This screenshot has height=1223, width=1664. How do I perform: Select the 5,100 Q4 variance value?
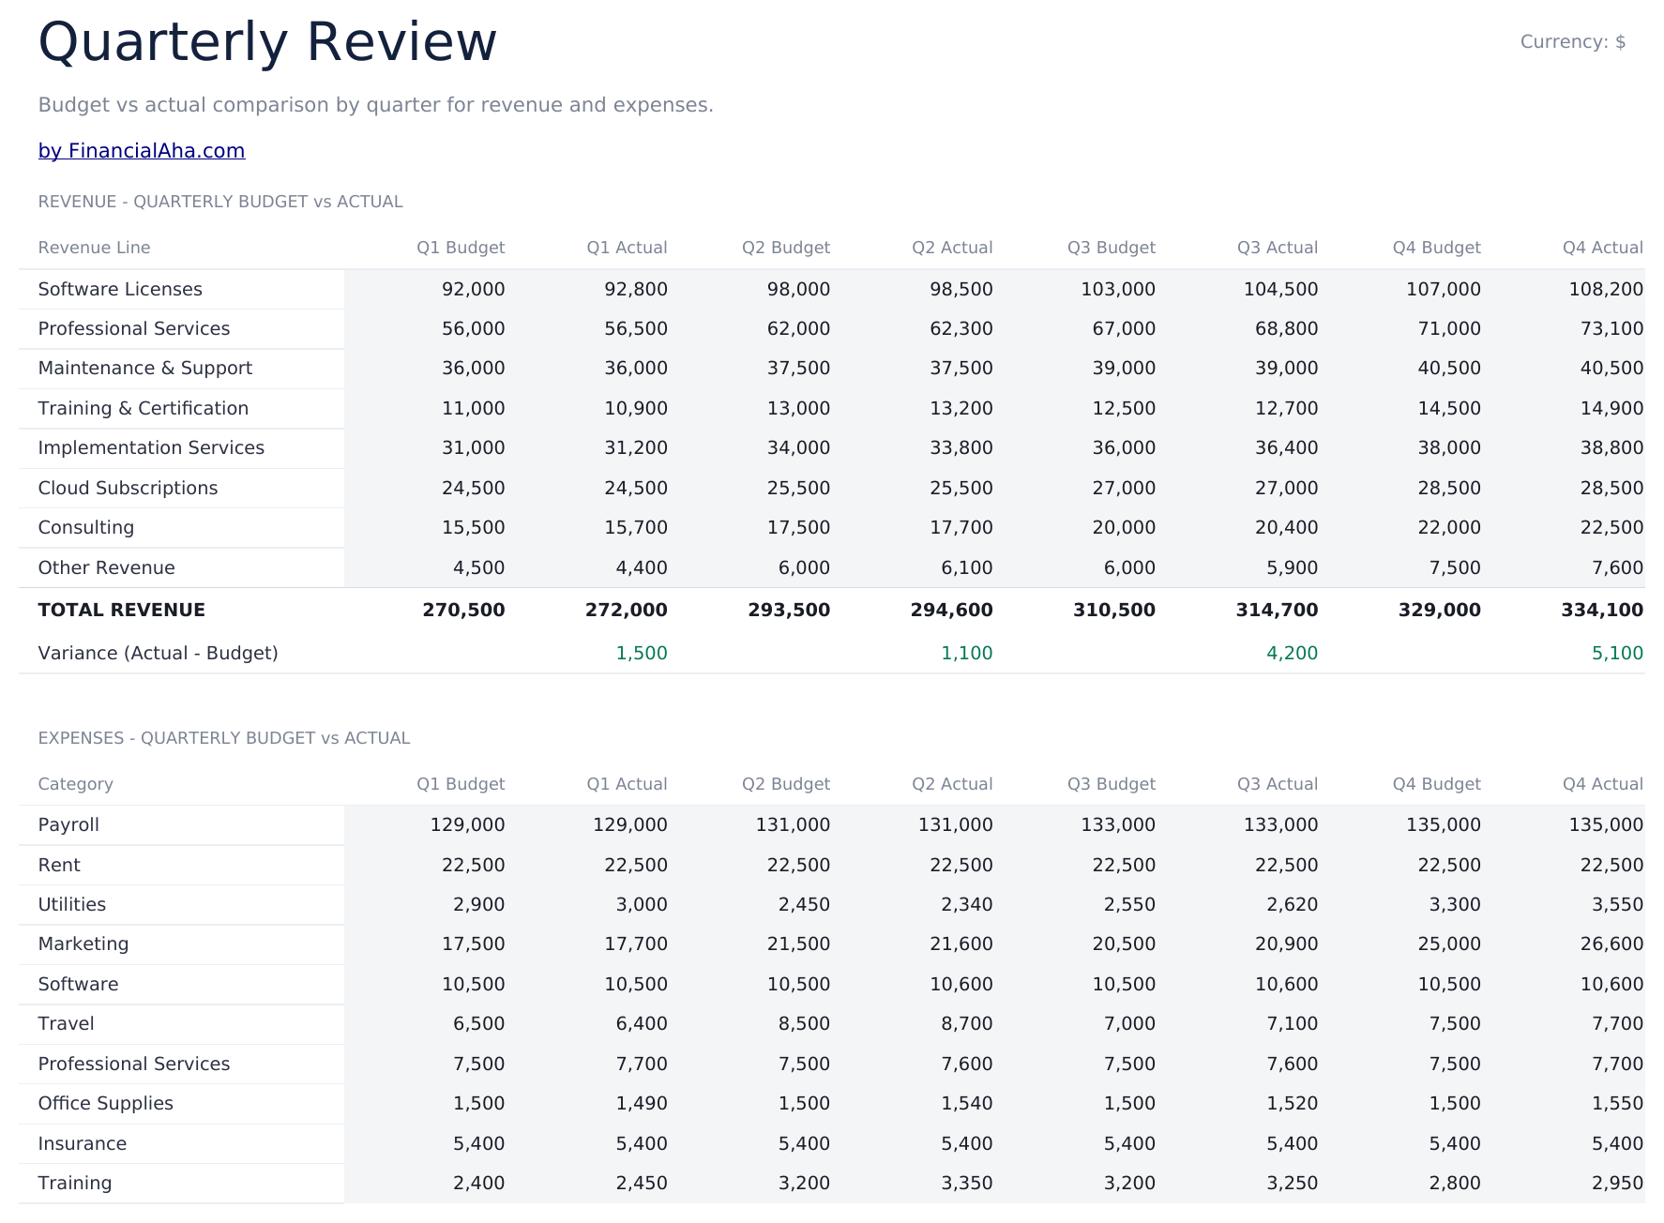1618,653
